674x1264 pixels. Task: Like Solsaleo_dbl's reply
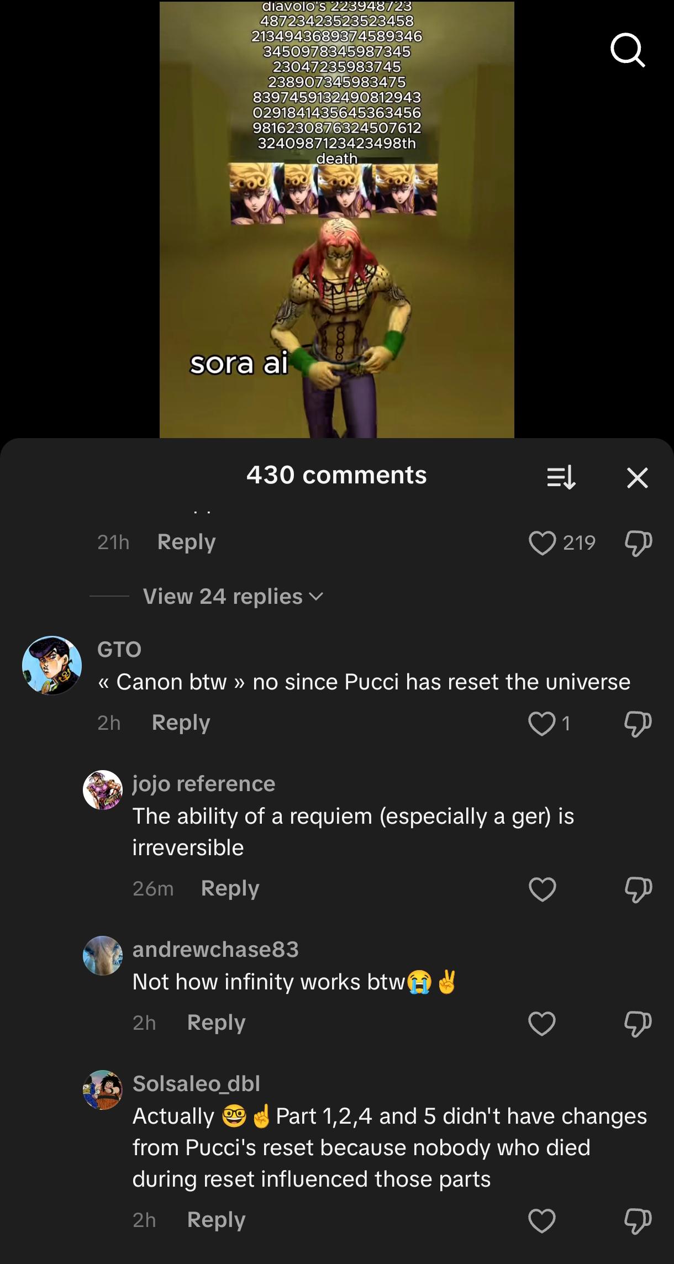point(542,1220)
